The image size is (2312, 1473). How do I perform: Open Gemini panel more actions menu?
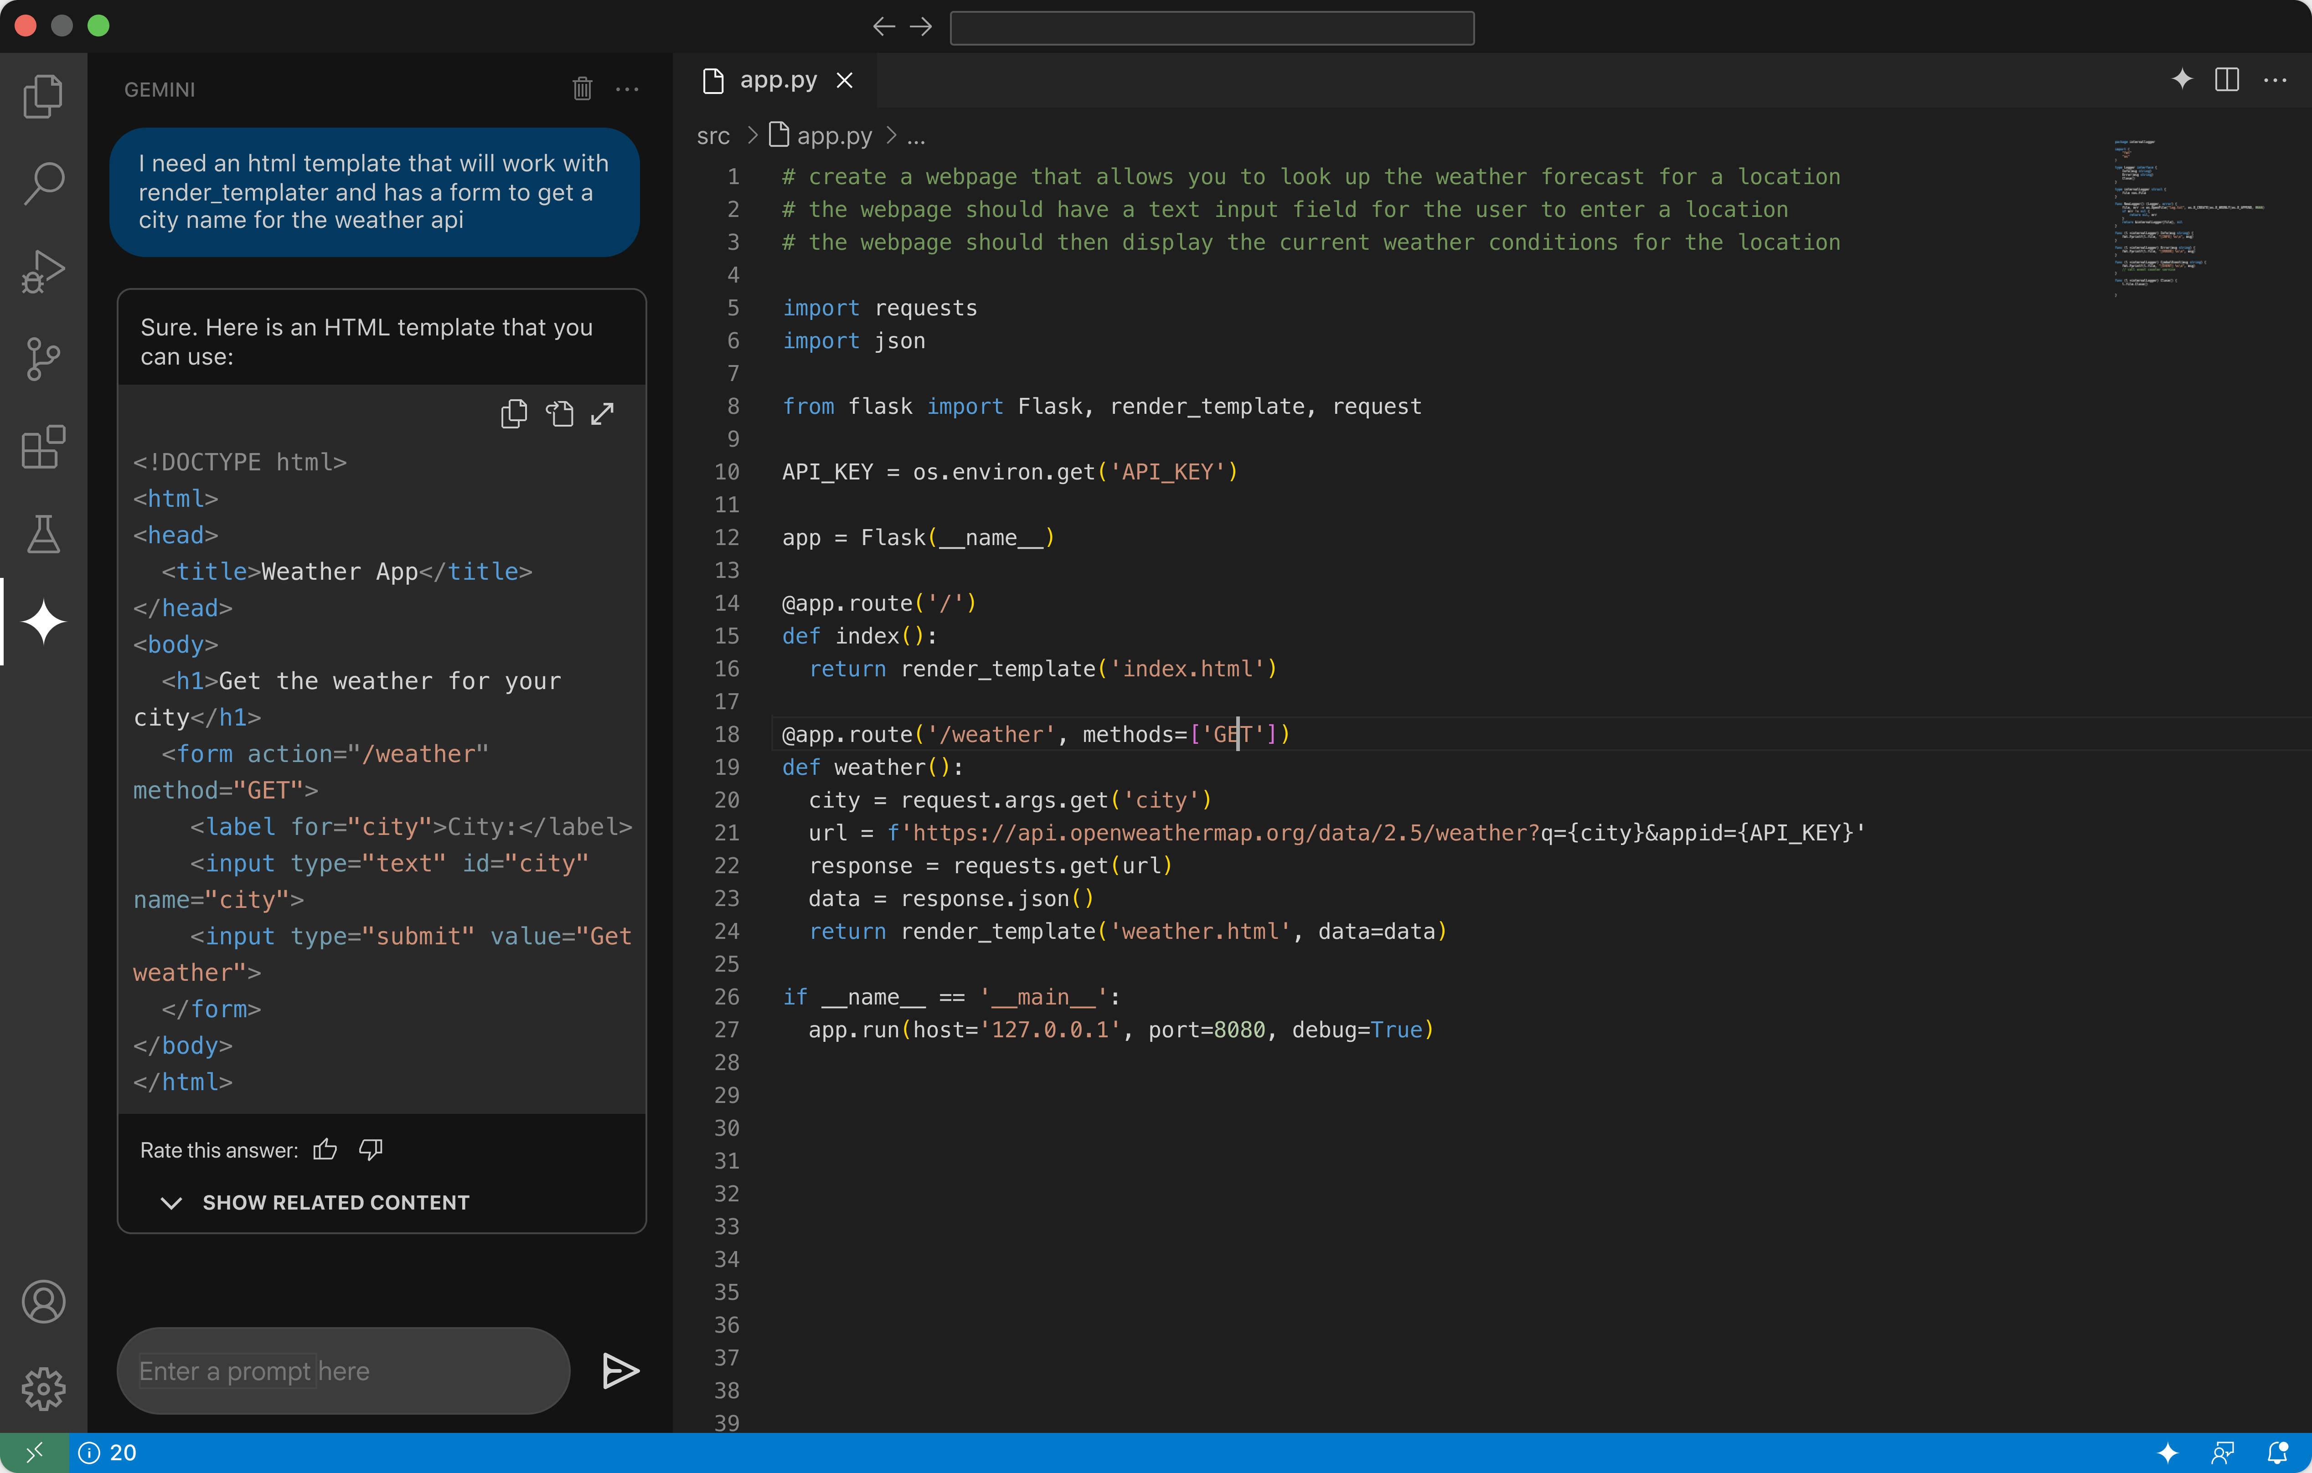coord(627,89)
